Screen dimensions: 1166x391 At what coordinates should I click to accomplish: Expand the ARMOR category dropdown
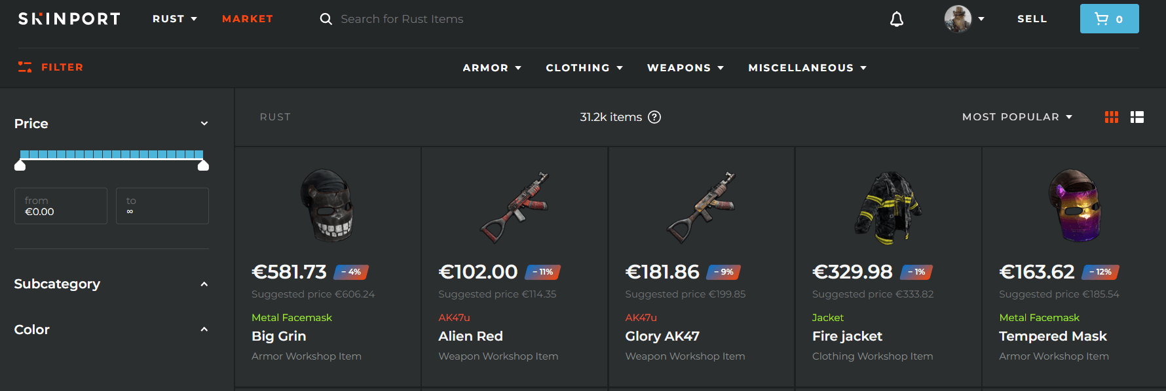[492, 67]
